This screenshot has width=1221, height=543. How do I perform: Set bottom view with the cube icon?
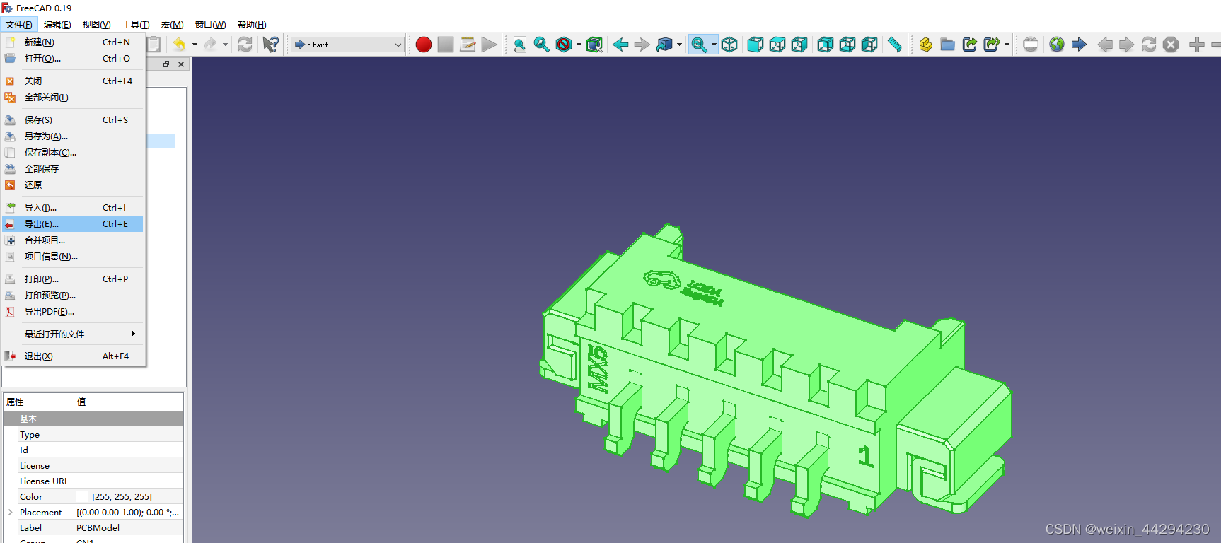(847, 45)
